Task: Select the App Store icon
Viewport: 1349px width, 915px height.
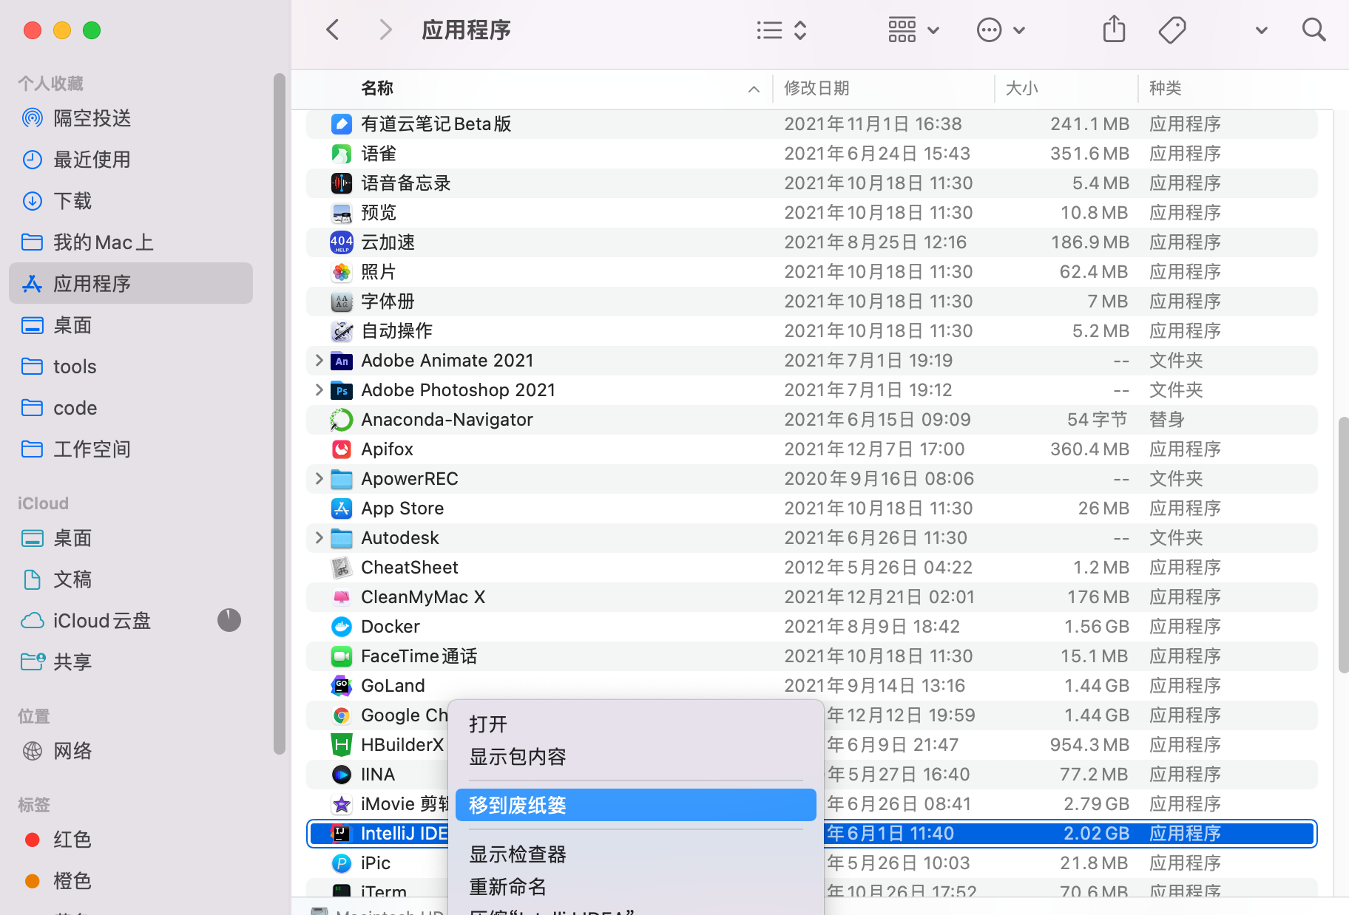Action: tap(341, 508)
